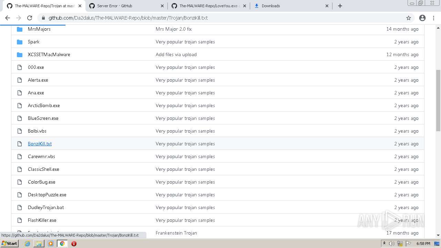Click the file icon beside ColorBug.exe

[x=20, y=182]
